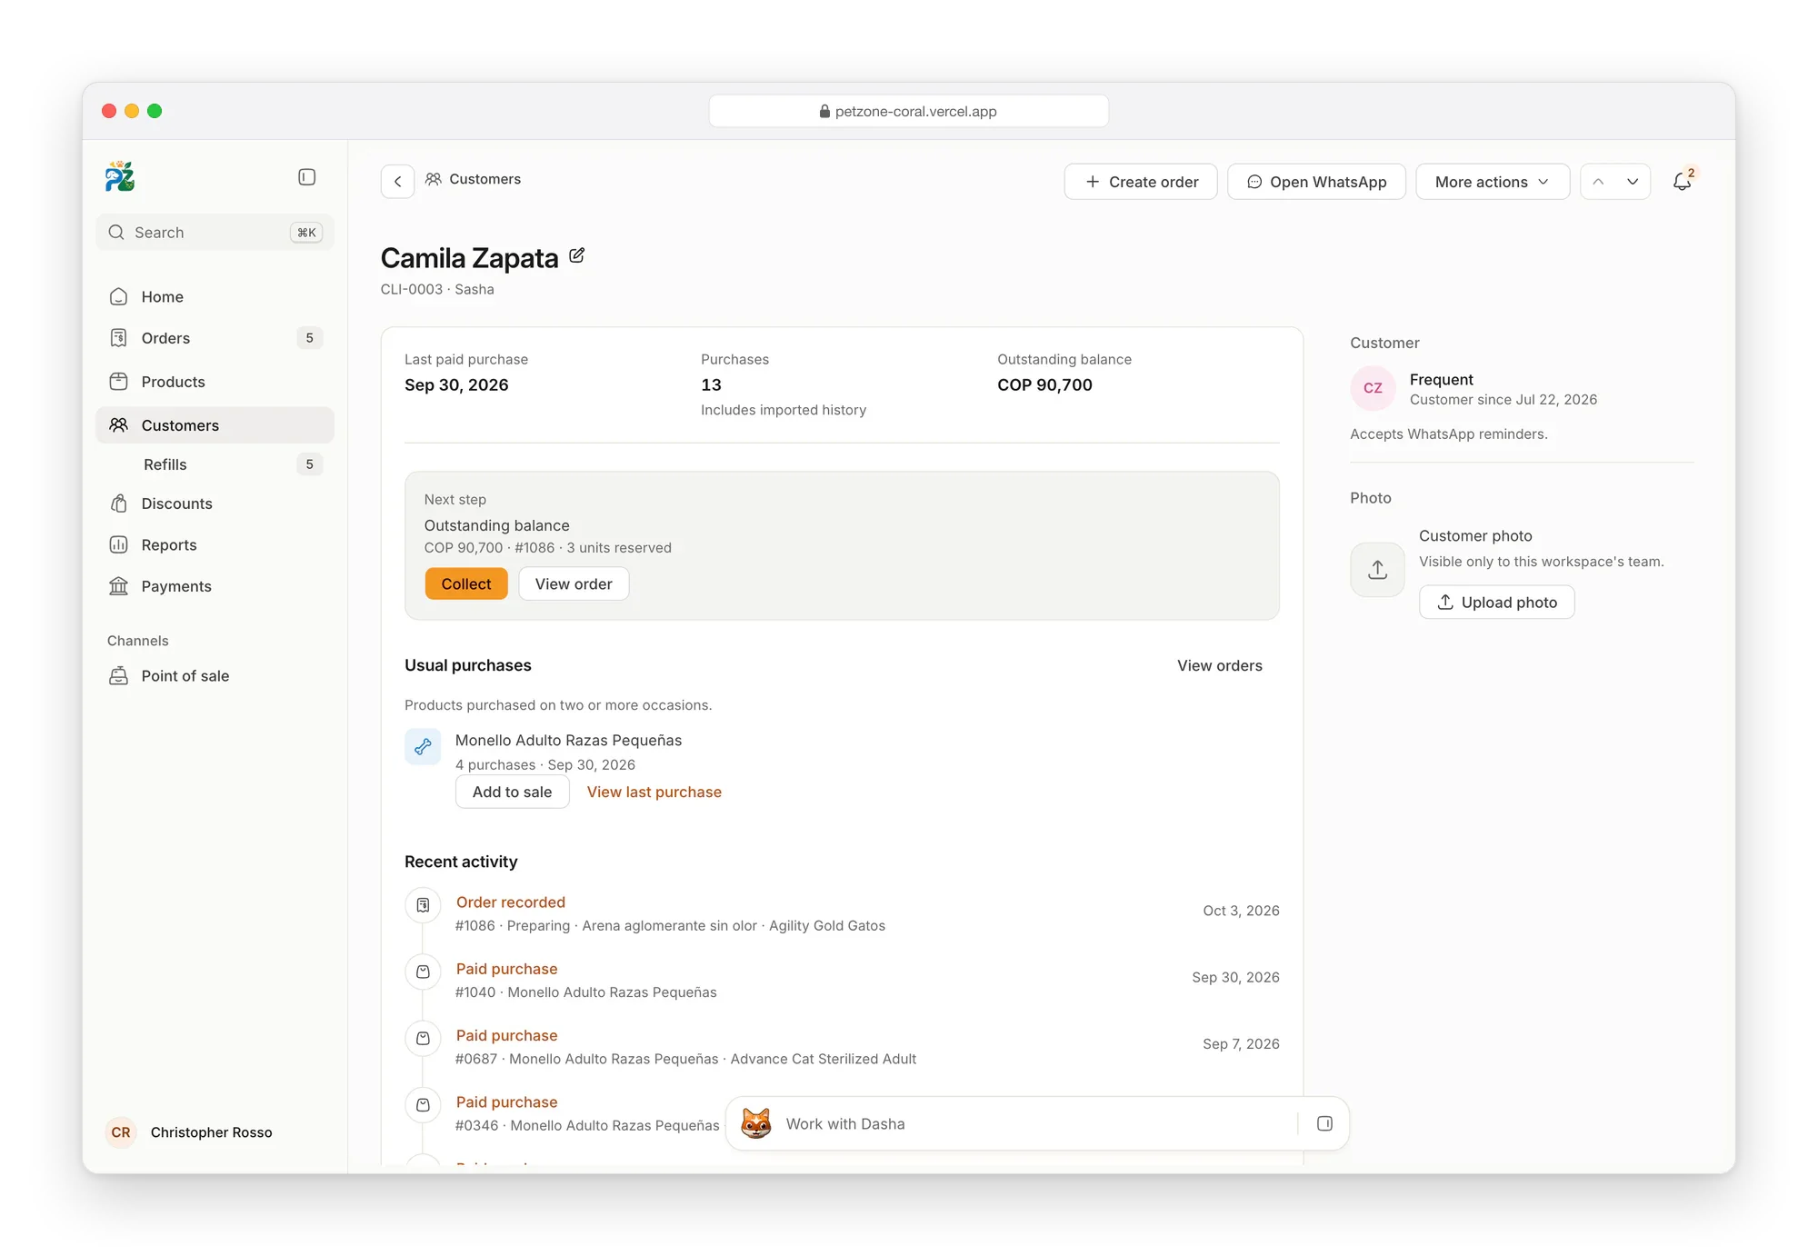The image size is (1818, 1256).
Task: Click the CZ customer avatar
Action: pyautogui.click(x=1373, y=388)
